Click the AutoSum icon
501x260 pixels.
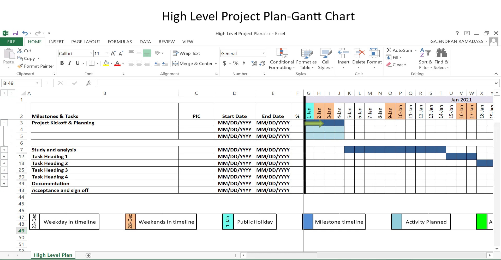tap(389, 50)
